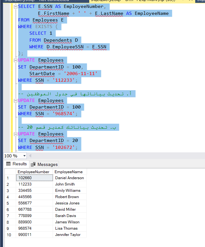Image resolution: width=205 pixels, height=247 pixels.
Task: Open the Messages tab in results pane
Action: click(44, 164)
